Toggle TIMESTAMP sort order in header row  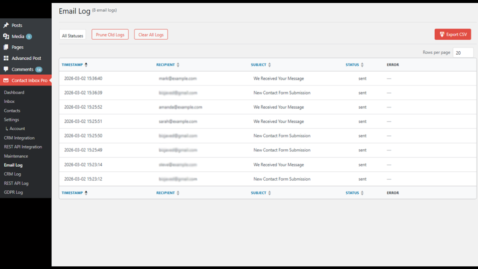(86, 64)
